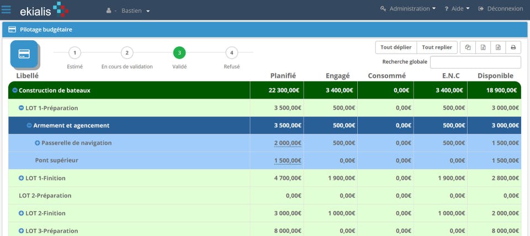Image resolution: width=530 pixels, height=236 pixels.
Task: Select step 1 Estimé
Action: coord(75,53)
